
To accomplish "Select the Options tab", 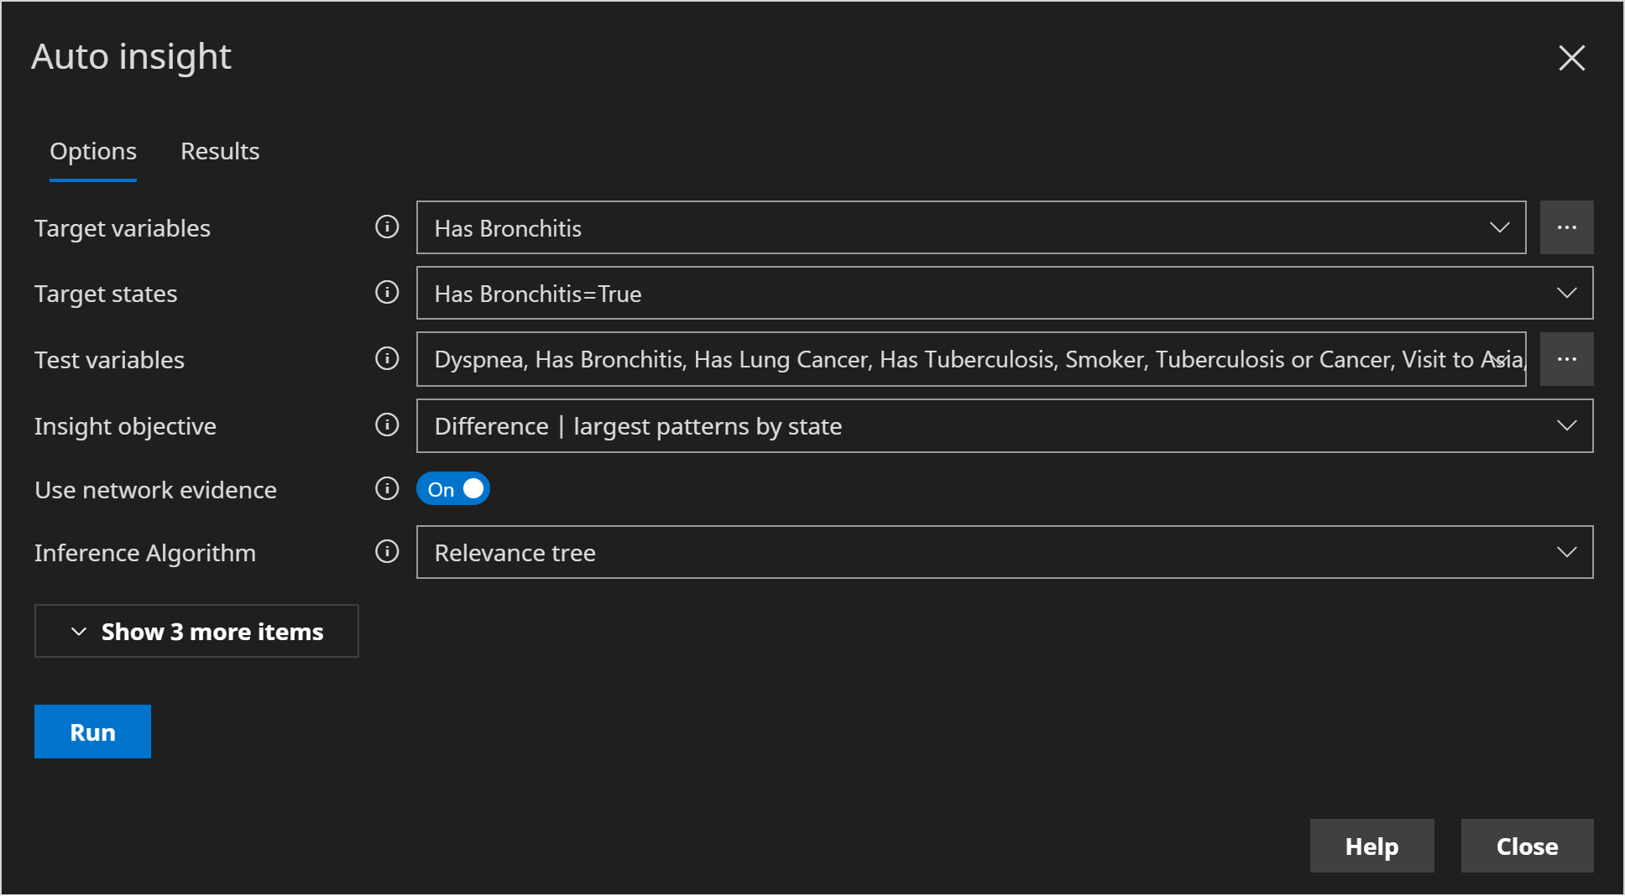I will click(x=93, y=151).
